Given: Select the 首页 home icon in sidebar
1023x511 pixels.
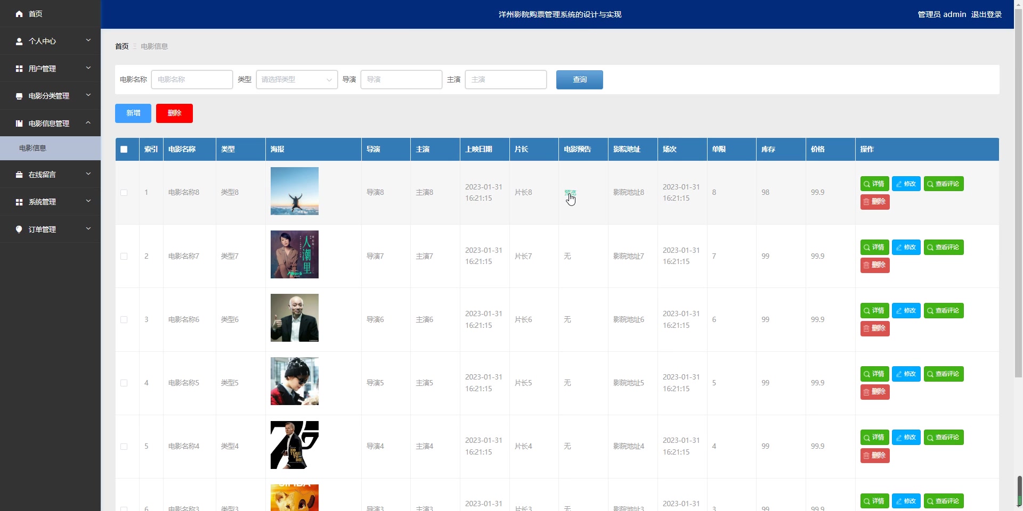Looking at the screenshot, I should coord(19,14).
